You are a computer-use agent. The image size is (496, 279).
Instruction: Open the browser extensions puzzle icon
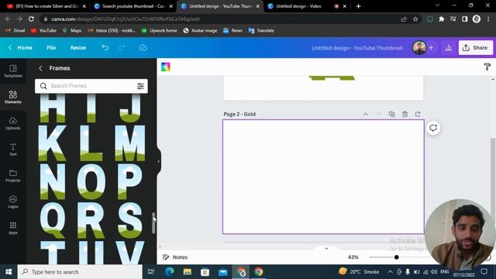click(x=441, y=19)
